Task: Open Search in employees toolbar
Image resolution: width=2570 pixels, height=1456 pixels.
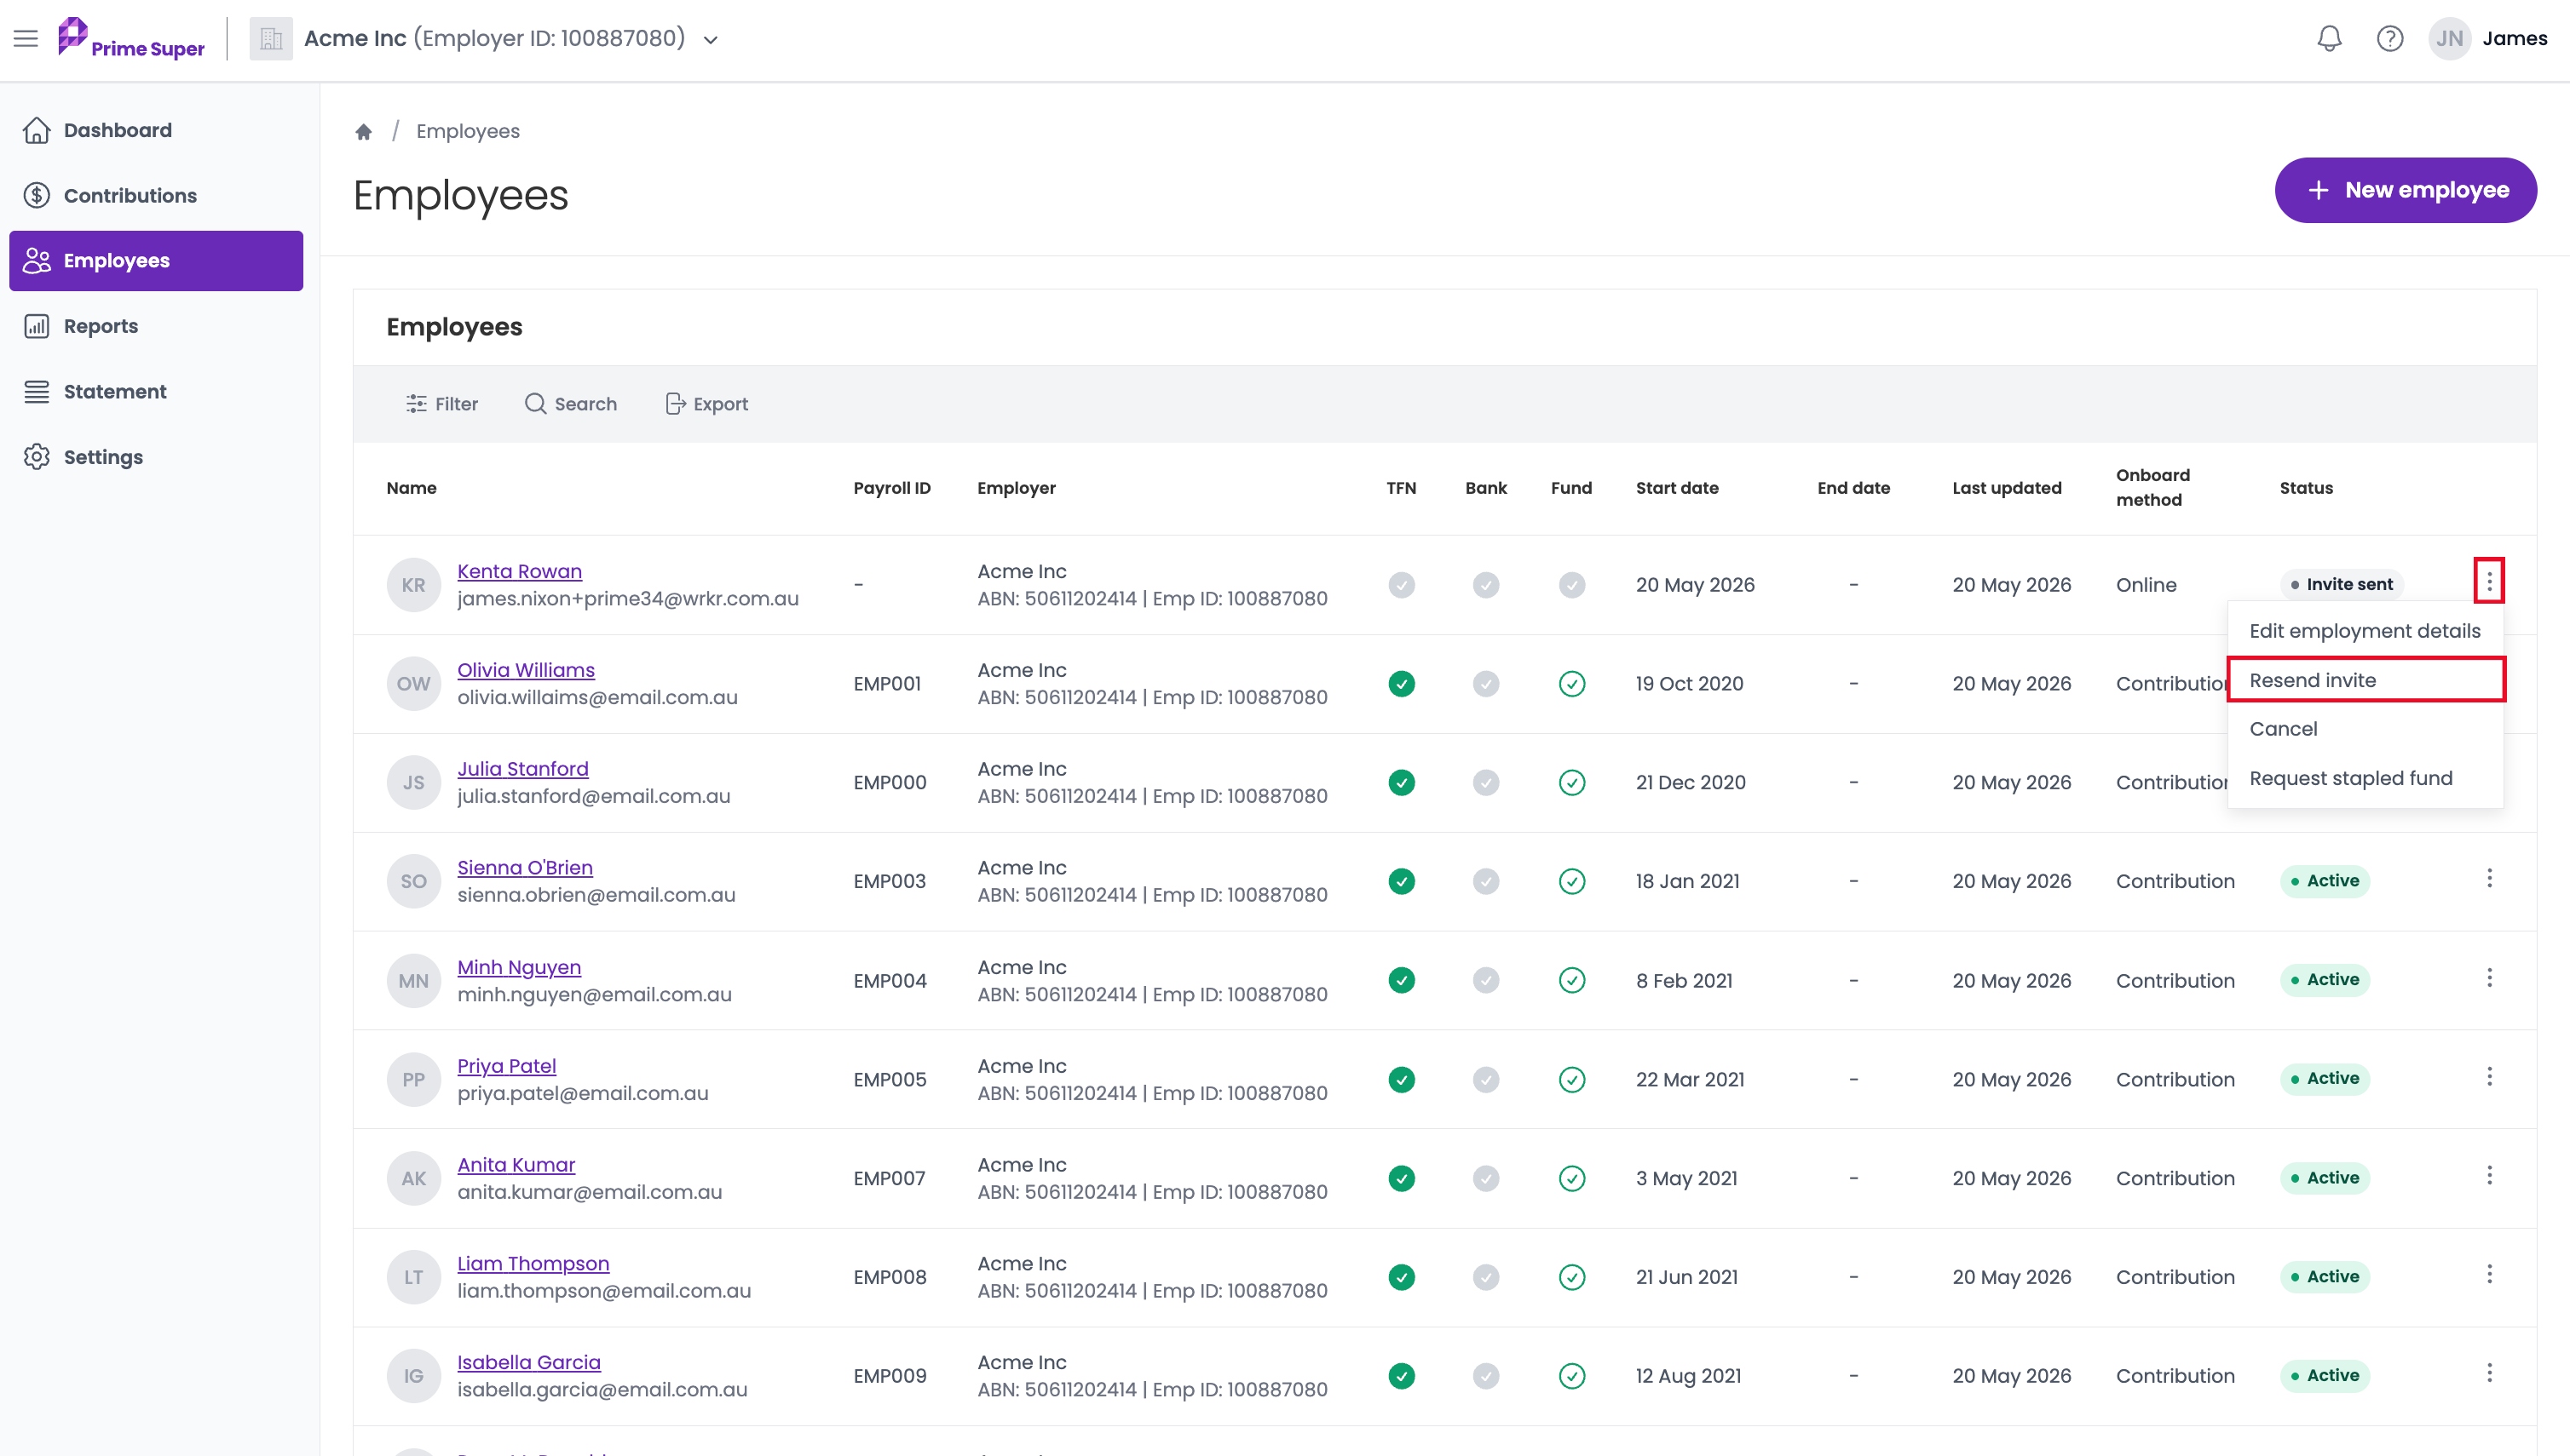Action: point(570,404)
